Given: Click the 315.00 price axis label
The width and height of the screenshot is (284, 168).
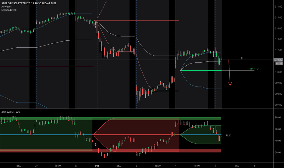Looking at the screenshot, I should (279, 18).
